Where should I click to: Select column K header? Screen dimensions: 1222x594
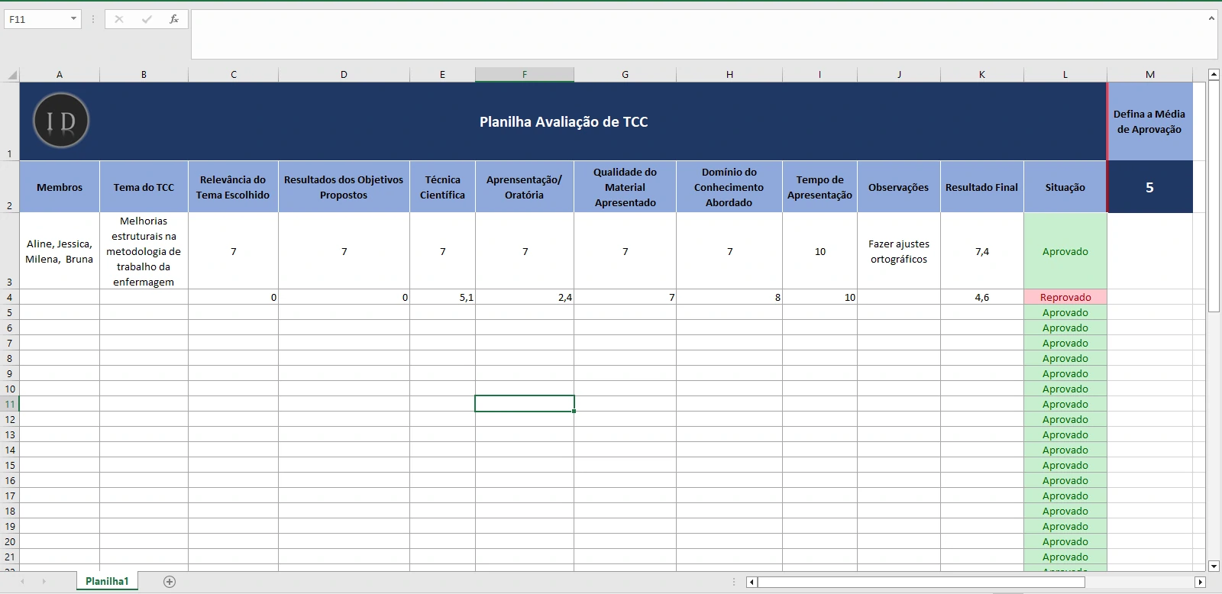pos(981,75)
